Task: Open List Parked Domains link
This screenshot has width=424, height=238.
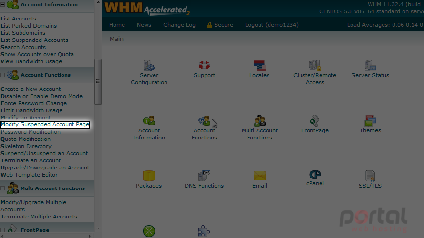Action: click(29, 26)
